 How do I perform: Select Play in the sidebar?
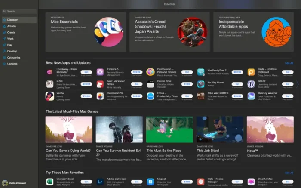[19, 45]
